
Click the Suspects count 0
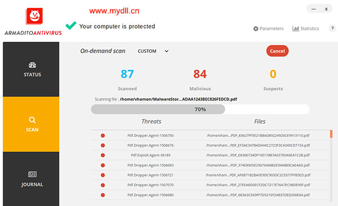pos(273,74)
